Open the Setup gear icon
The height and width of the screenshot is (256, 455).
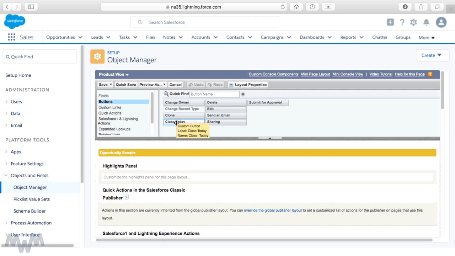tap(413, 22)
